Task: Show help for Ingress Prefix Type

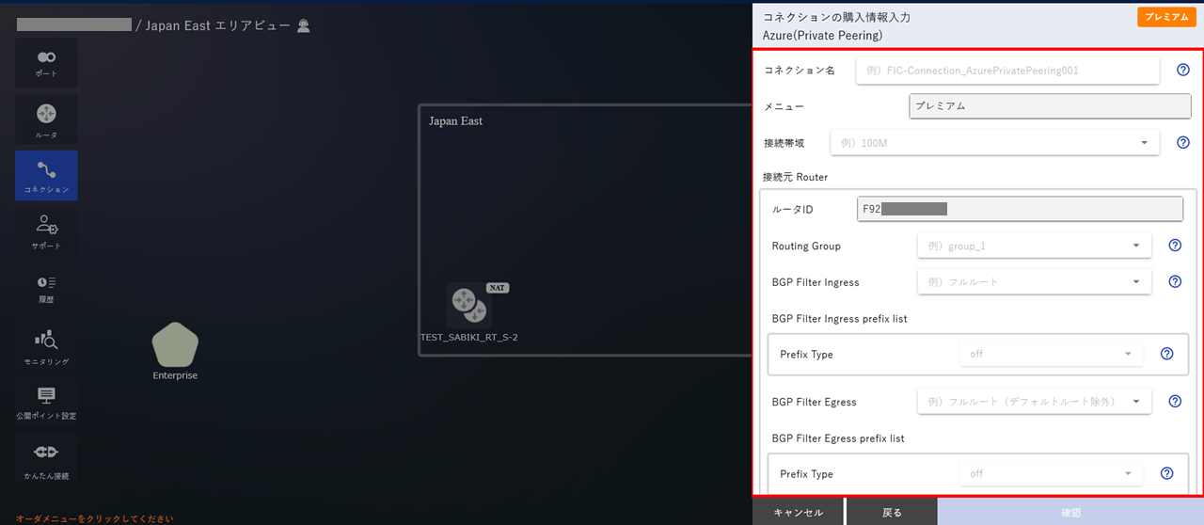Action: click(x=1166, y=354)
